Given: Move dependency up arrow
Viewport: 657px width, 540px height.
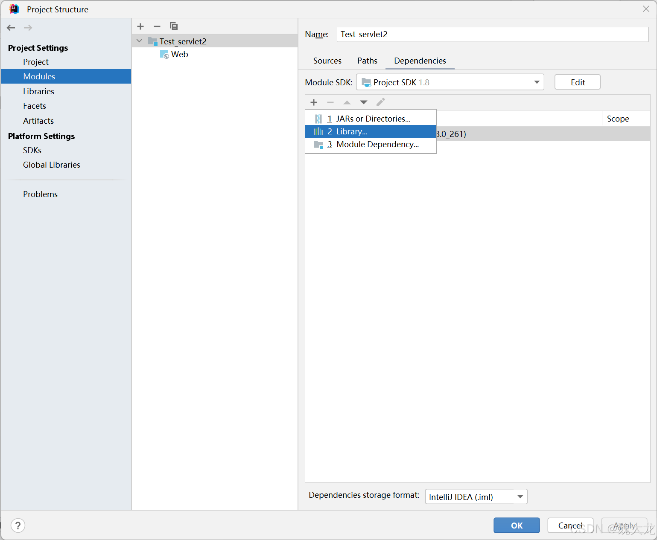Looking at the screenshot, I should 347,102.
